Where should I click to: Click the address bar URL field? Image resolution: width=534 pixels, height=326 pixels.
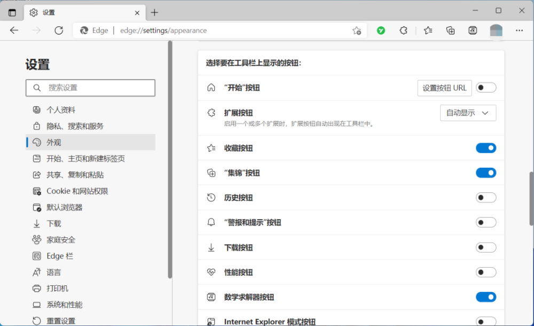[219, 30]
